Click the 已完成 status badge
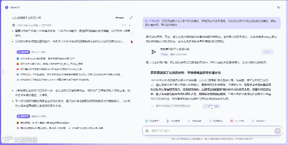Screen dimensions: 288x145 tap(165, 54)
